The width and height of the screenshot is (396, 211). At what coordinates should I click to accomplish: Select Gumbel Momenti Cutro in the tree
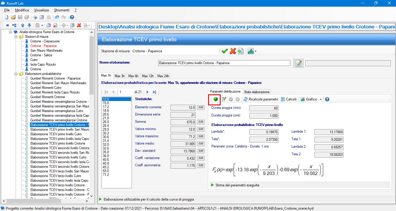click(x=46, y=88)
